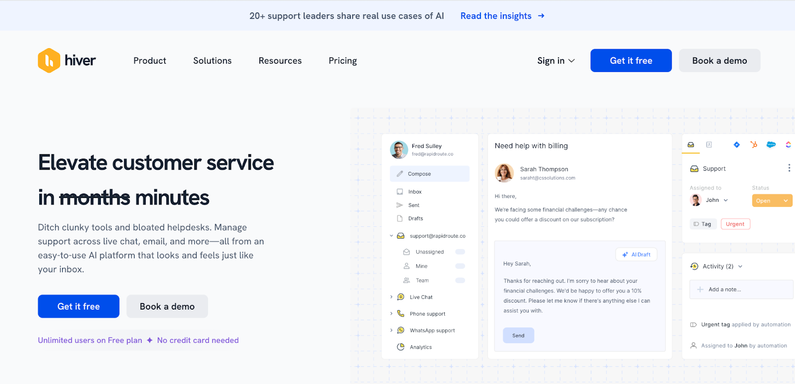The height and width of the screenshot is (384, 795).
Task: Click the Unassigned envelope icon
Action: coord(406,252)
